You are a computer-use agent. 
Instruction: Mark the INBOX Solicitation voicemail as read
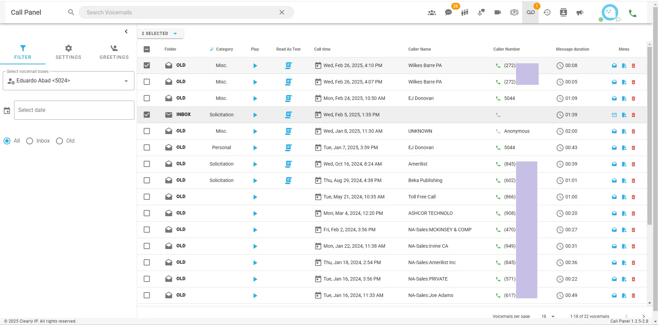(x=614, y=115)
